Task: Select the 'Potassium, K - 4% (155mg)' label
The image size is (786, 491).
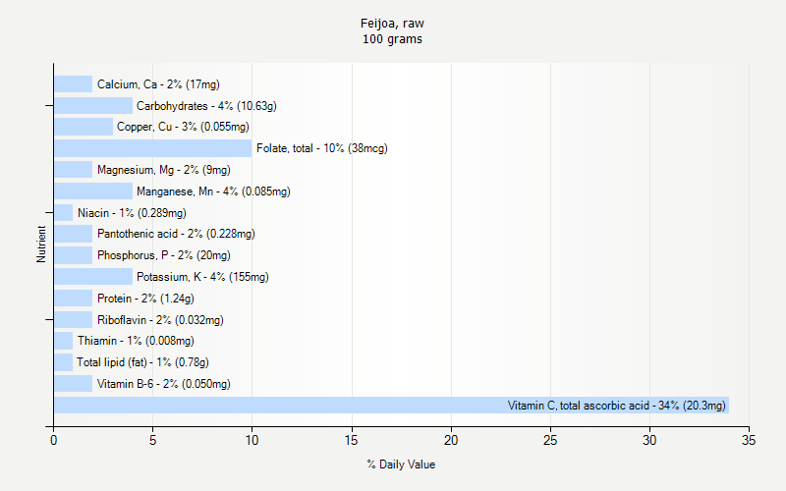Action: [202, 277]
